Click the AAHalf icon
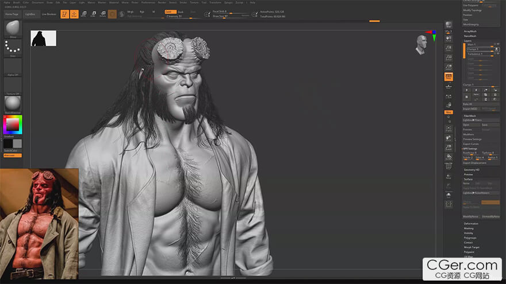This screenshot has width=506, height=284. 448,67
